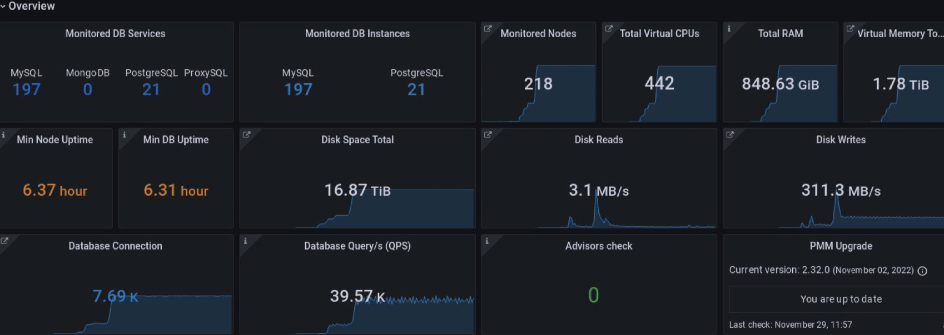Open the Database Connection panel title menu

115,246
